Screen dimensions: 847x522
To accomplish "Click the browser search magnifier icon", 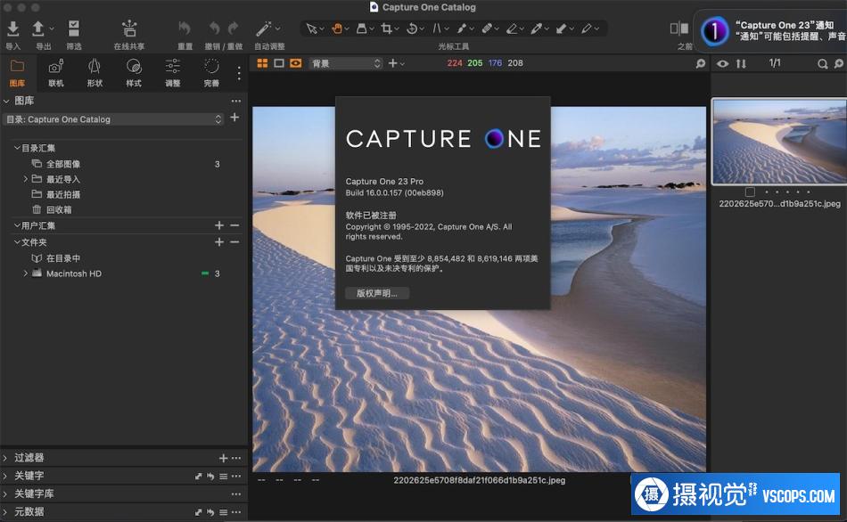I will [822, 64].
